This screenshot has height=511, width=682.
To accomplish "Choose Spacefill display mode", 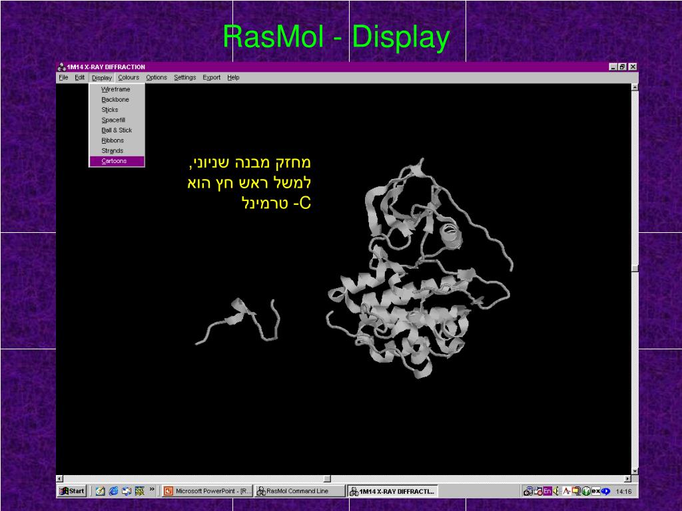I will point(117,120).
